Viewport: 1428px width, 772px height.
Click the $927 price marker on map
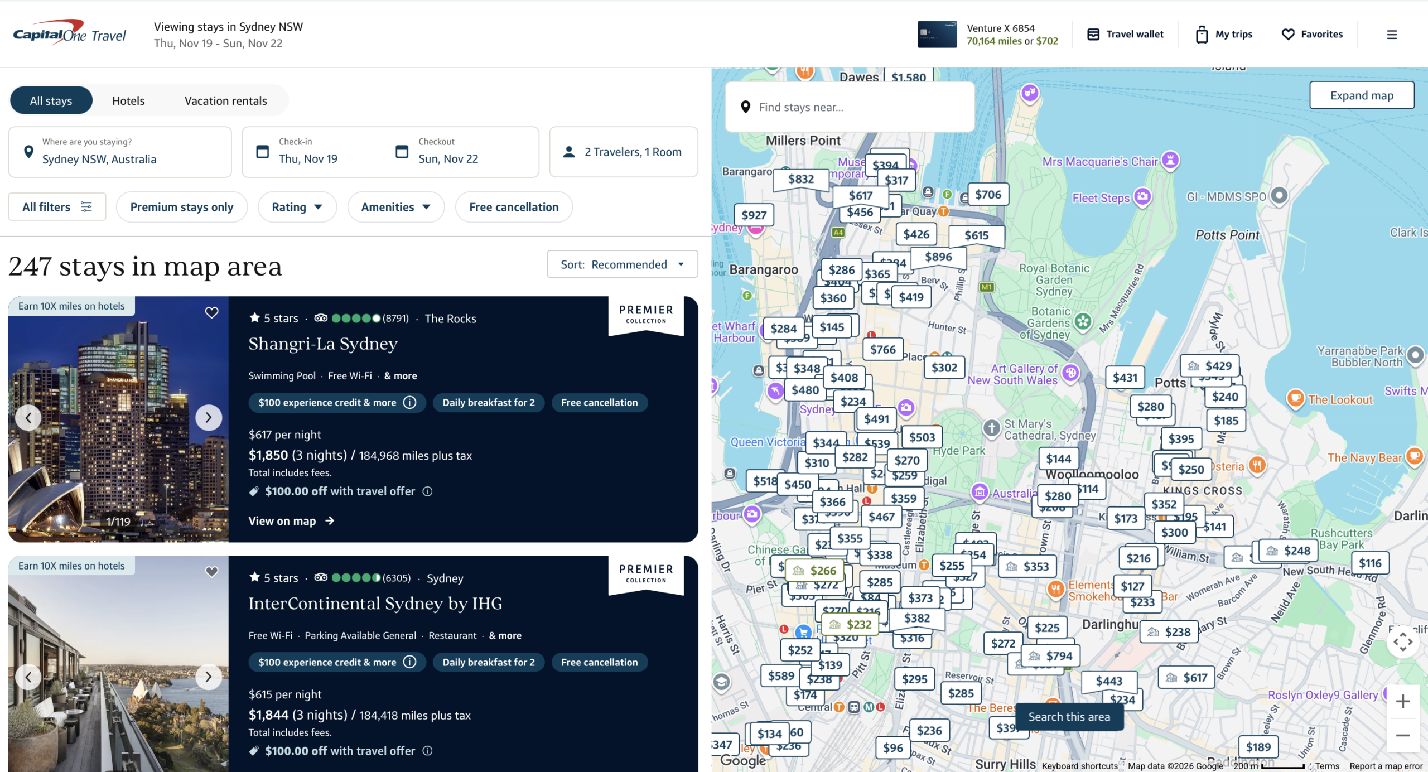[x=754, y=215]
